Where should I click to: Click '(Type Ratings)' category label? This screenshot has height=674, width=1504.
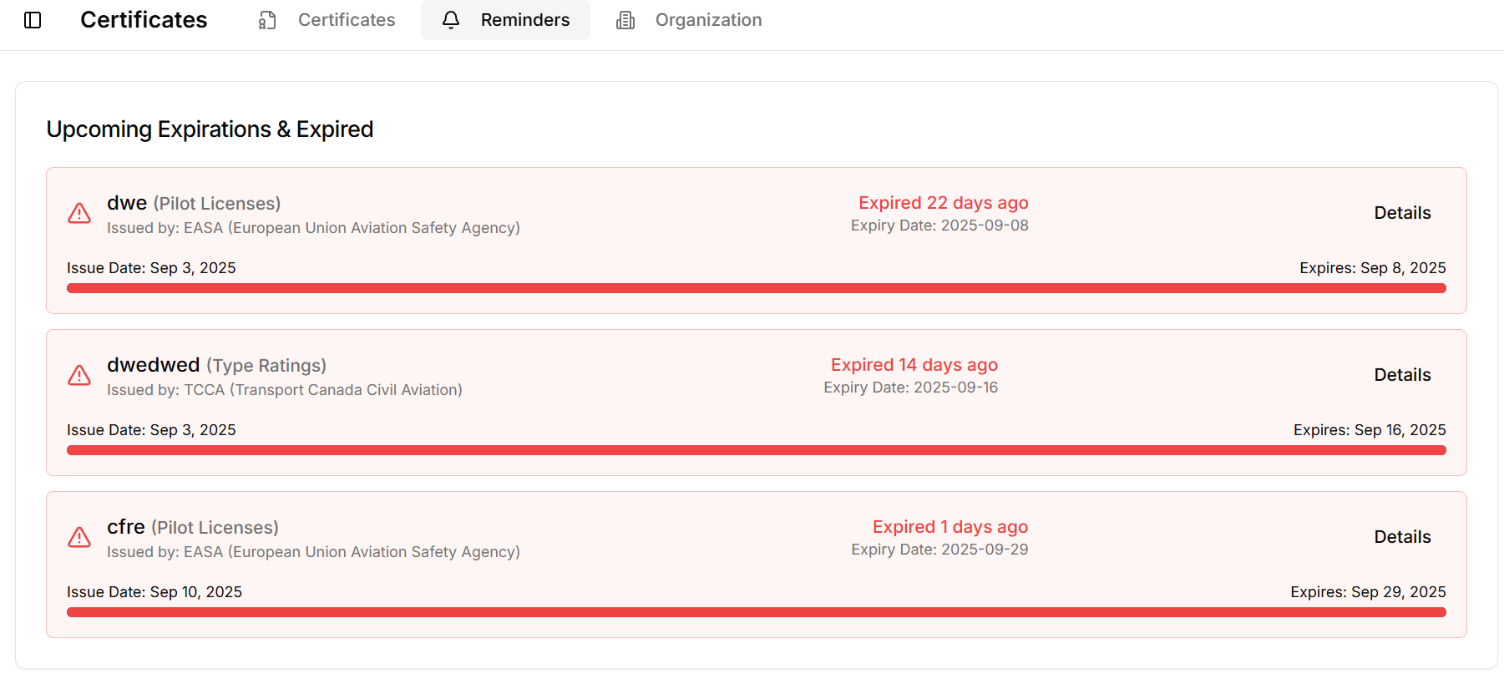pos(266,366)
